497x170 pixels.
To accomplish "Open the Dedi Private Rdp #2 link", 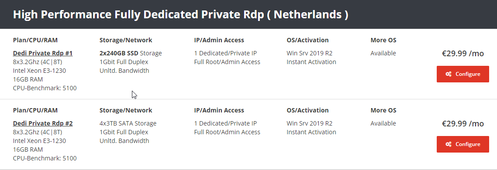I will pyautogui.click(x=43, y=123).
